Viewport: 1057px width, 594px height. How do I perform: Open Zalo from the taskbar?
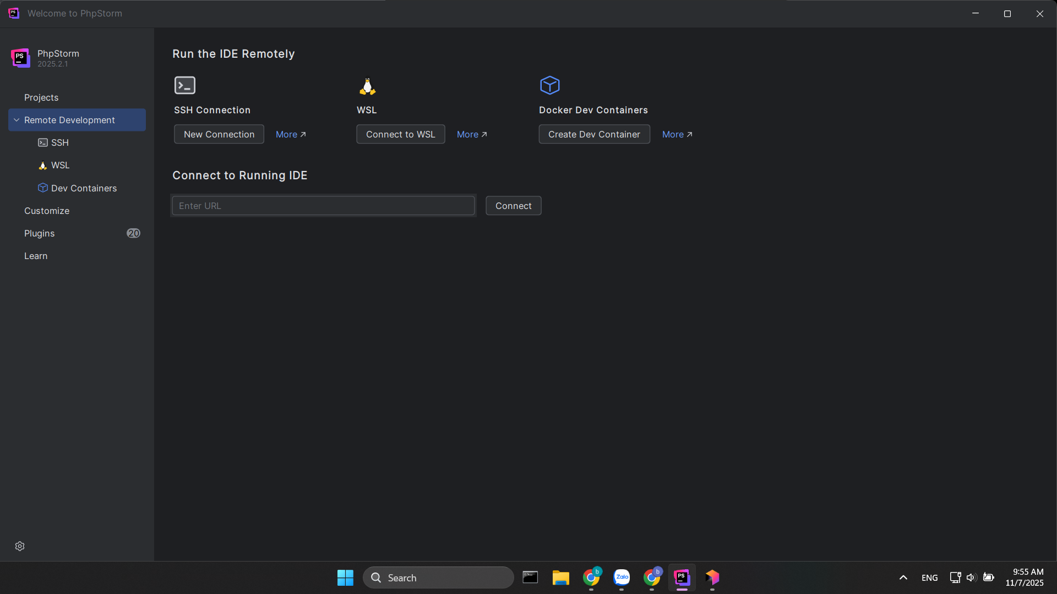(622, 577)
